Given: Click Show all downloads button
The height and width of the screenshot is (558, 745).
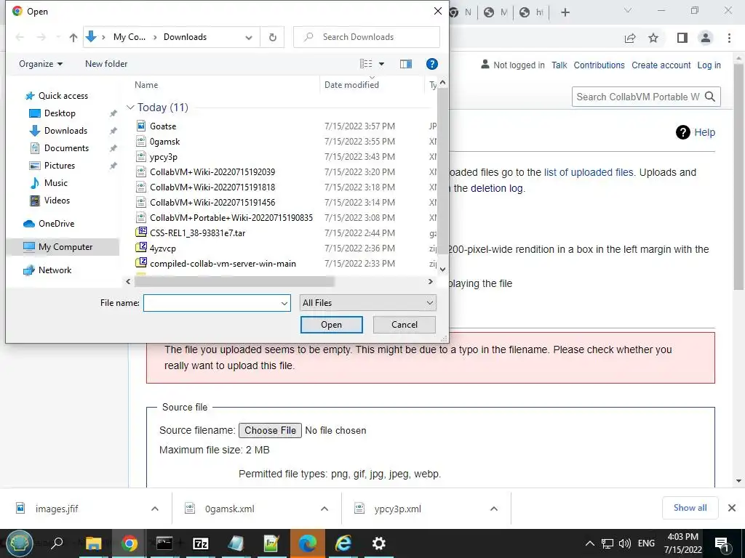Looking at the screenshot, I should pos(690,508).
